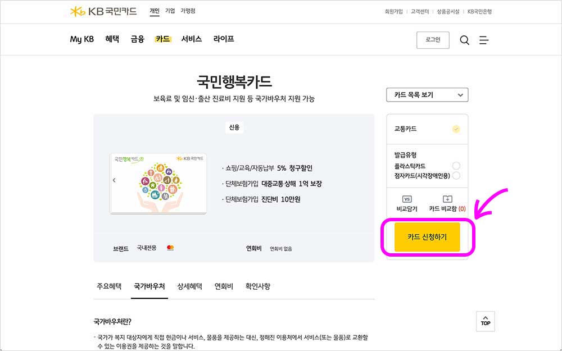This screenshot has width=562, height=351.
Task: Open the 카드 navigation menu
Action: (x=162, y=39)
